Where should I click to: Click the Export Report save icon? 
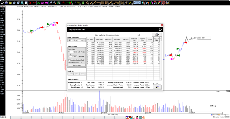pyautogui.click(x=157, y=87)
